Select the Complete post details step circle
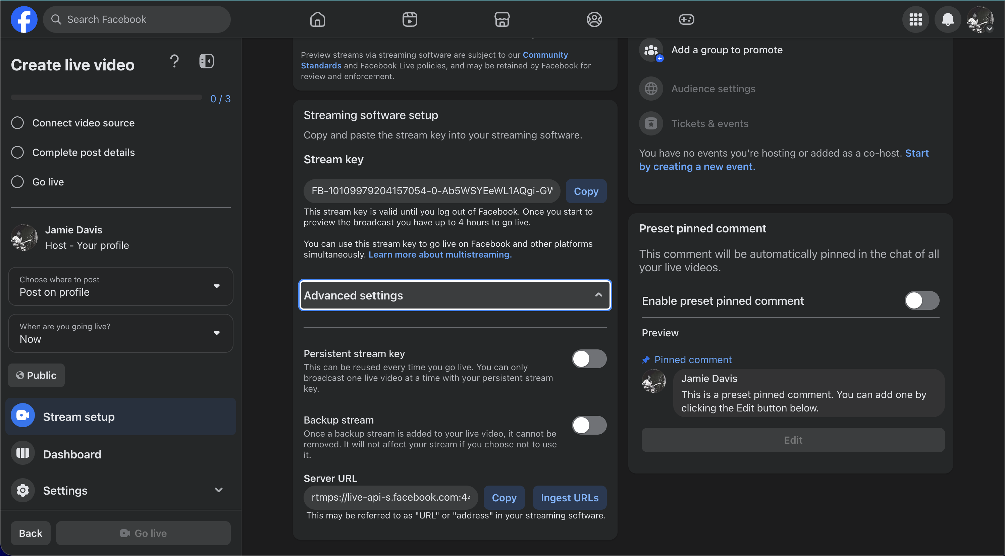The image size is (1005, 556). (x=17, y=152)
